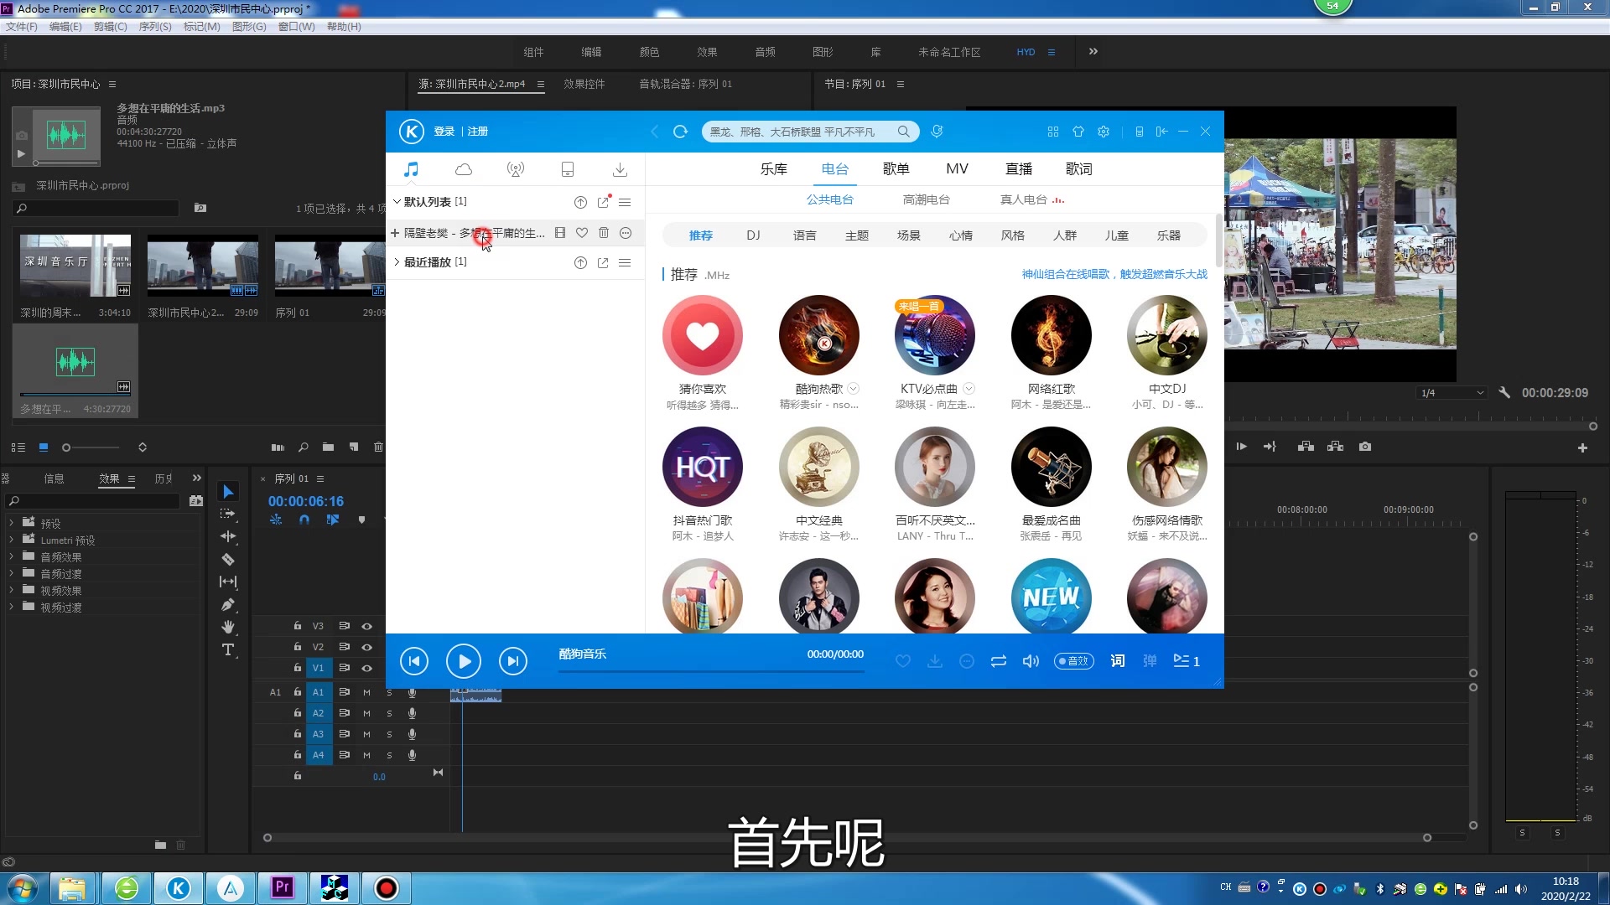This screenshot has height=905, width=1610.
Task: Toggle V3 track visibility eye
Action: click(366, 626)
